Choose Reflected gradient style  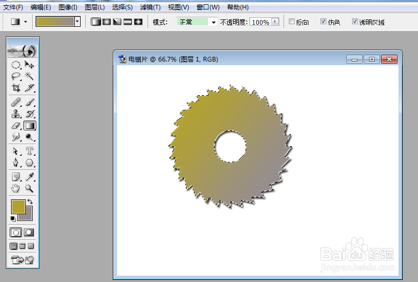(128, 22)
